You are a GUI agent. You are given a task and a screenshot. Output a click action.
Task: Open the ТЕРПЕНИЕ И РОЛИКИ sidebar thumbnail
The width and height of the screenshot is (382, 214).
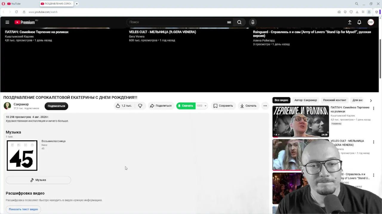click(x=301, y=121)
